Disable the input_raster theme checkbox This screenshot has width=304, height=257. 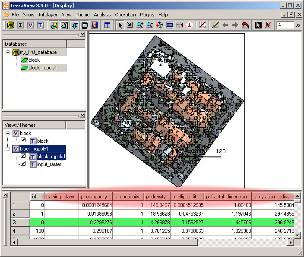point(23,164)
